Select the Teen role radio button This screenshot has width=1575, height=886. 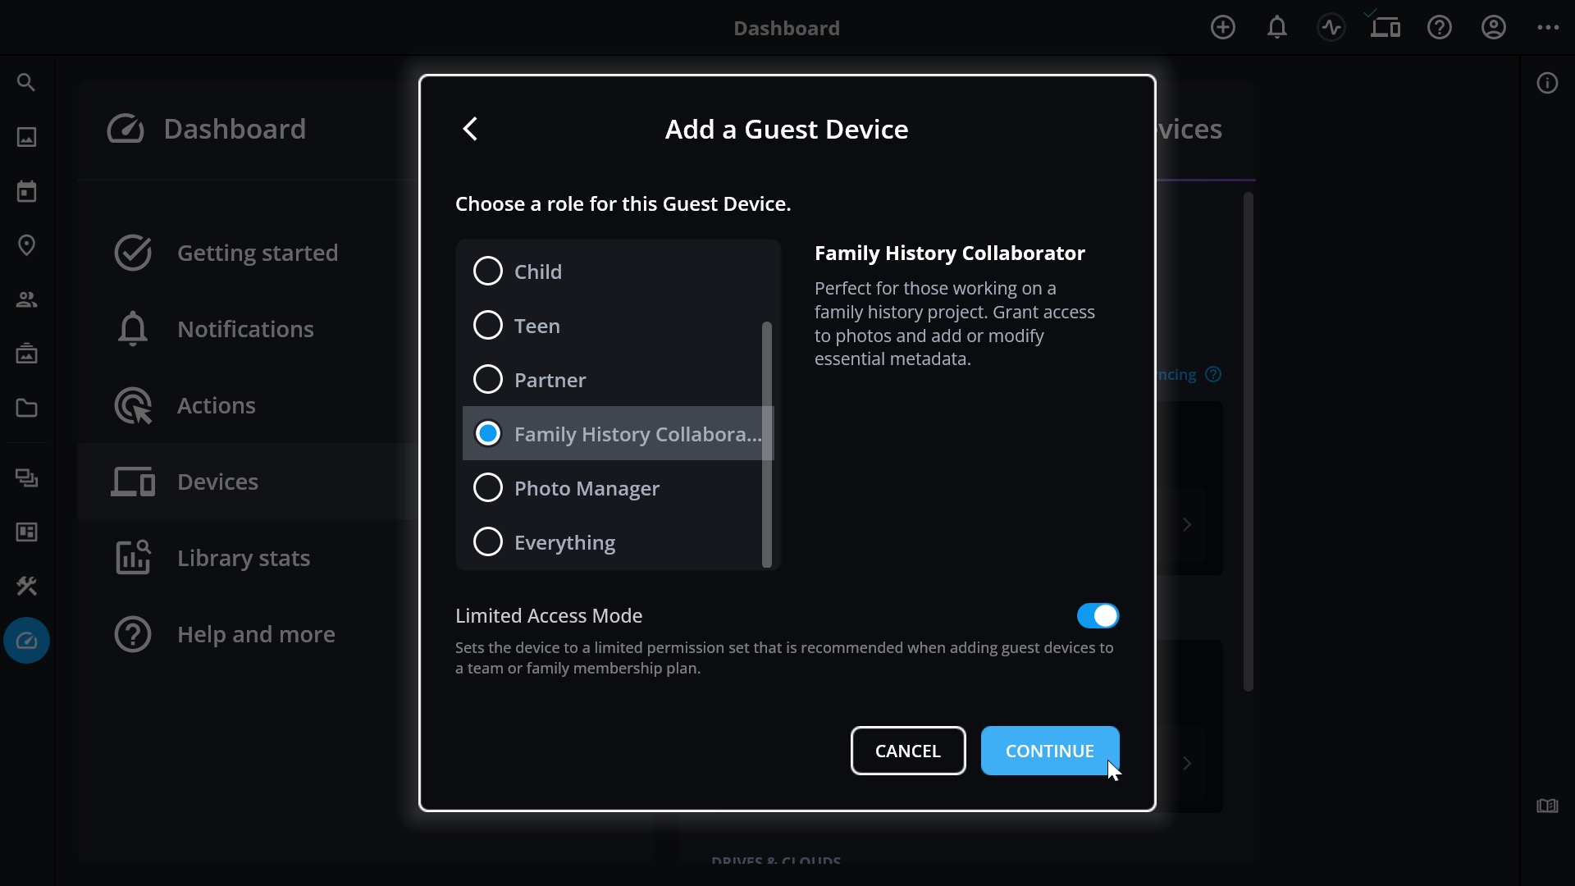tap(488, 326)
